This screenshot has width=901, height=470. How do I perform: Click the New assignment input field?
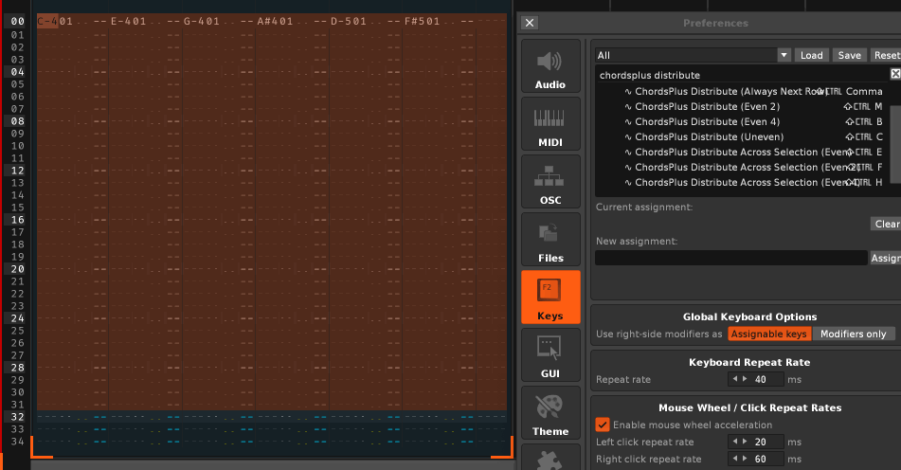730,258
